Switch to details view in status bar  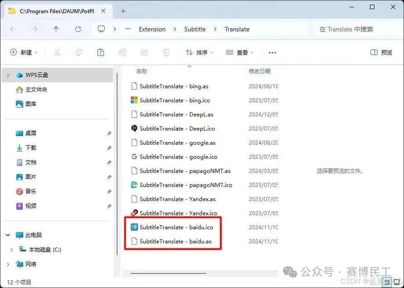point(387,283)
